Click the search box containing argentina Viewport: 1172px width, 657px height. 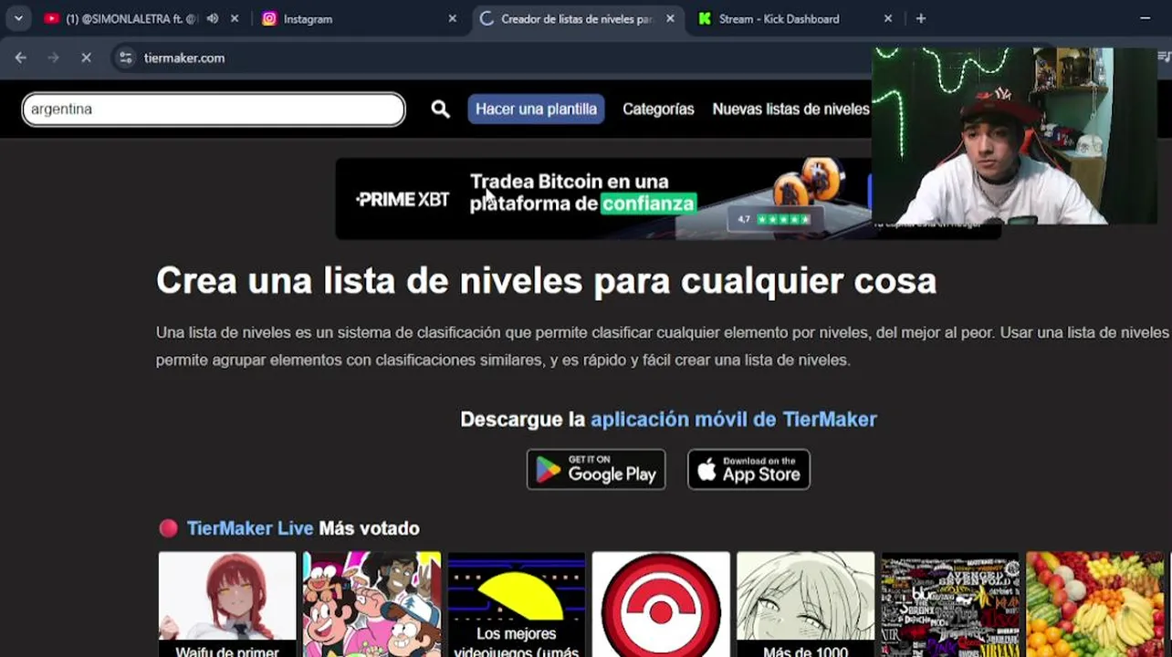coord(214,109)
